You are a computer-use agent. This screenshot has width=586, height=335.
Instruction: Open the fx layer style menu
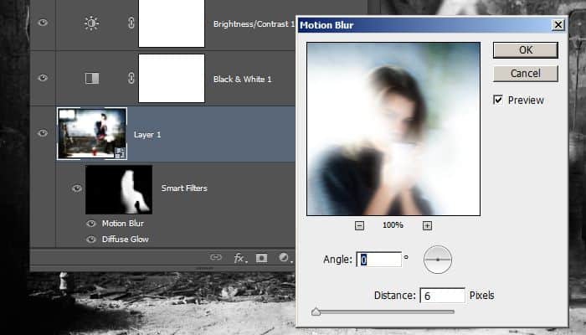click(x=239, y=258)
